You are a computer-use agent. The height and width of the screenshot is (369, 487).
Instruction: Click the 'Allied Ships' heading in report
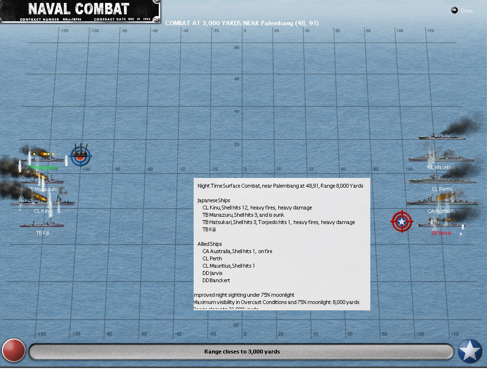coord(210,244)
